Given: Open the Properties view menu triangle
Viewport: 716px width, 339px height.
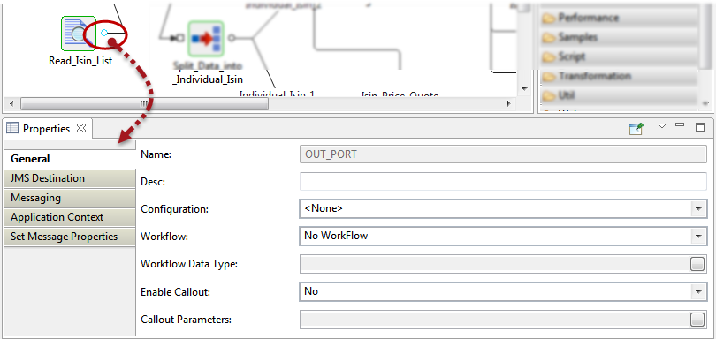Looking at the screenshot, I should tap(662, 126).
